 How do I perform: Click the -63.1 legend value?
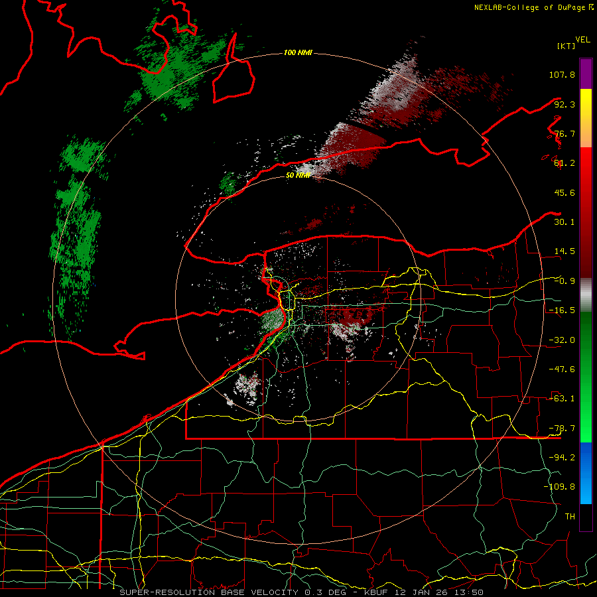click(562, 399)
